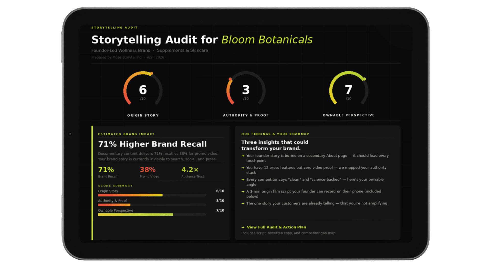Screen dimensions: 491x276
Task: Click the Ownable Perspective gauge dial
Action: tap(349, 90)
